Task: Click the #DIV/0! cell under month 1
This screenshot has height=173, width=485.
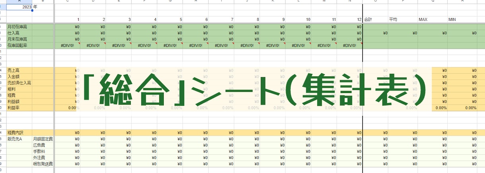Action: pyautogui.click(x=68, y=46)
